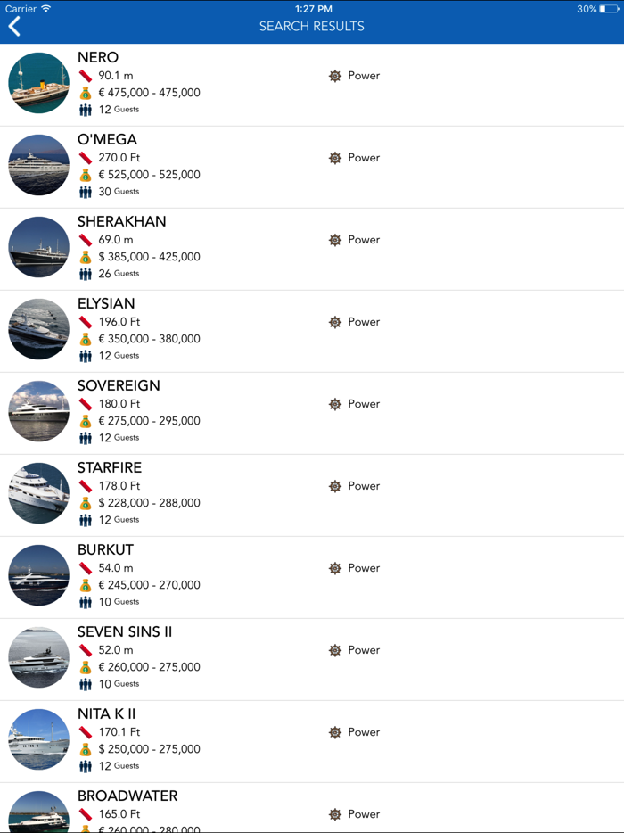Click the money bag icon for BROADWATER
624x833 pixels.
tap(85, 829)
